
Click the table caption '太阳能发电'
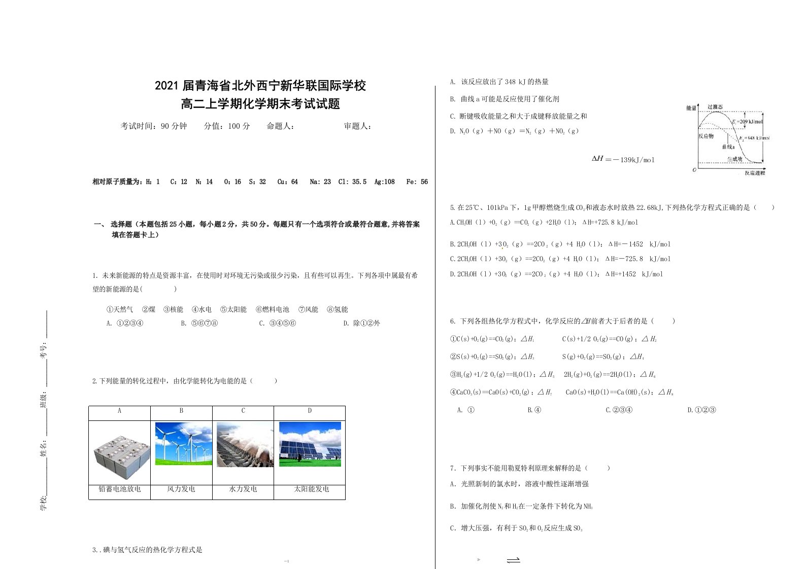tap(312, 489)
